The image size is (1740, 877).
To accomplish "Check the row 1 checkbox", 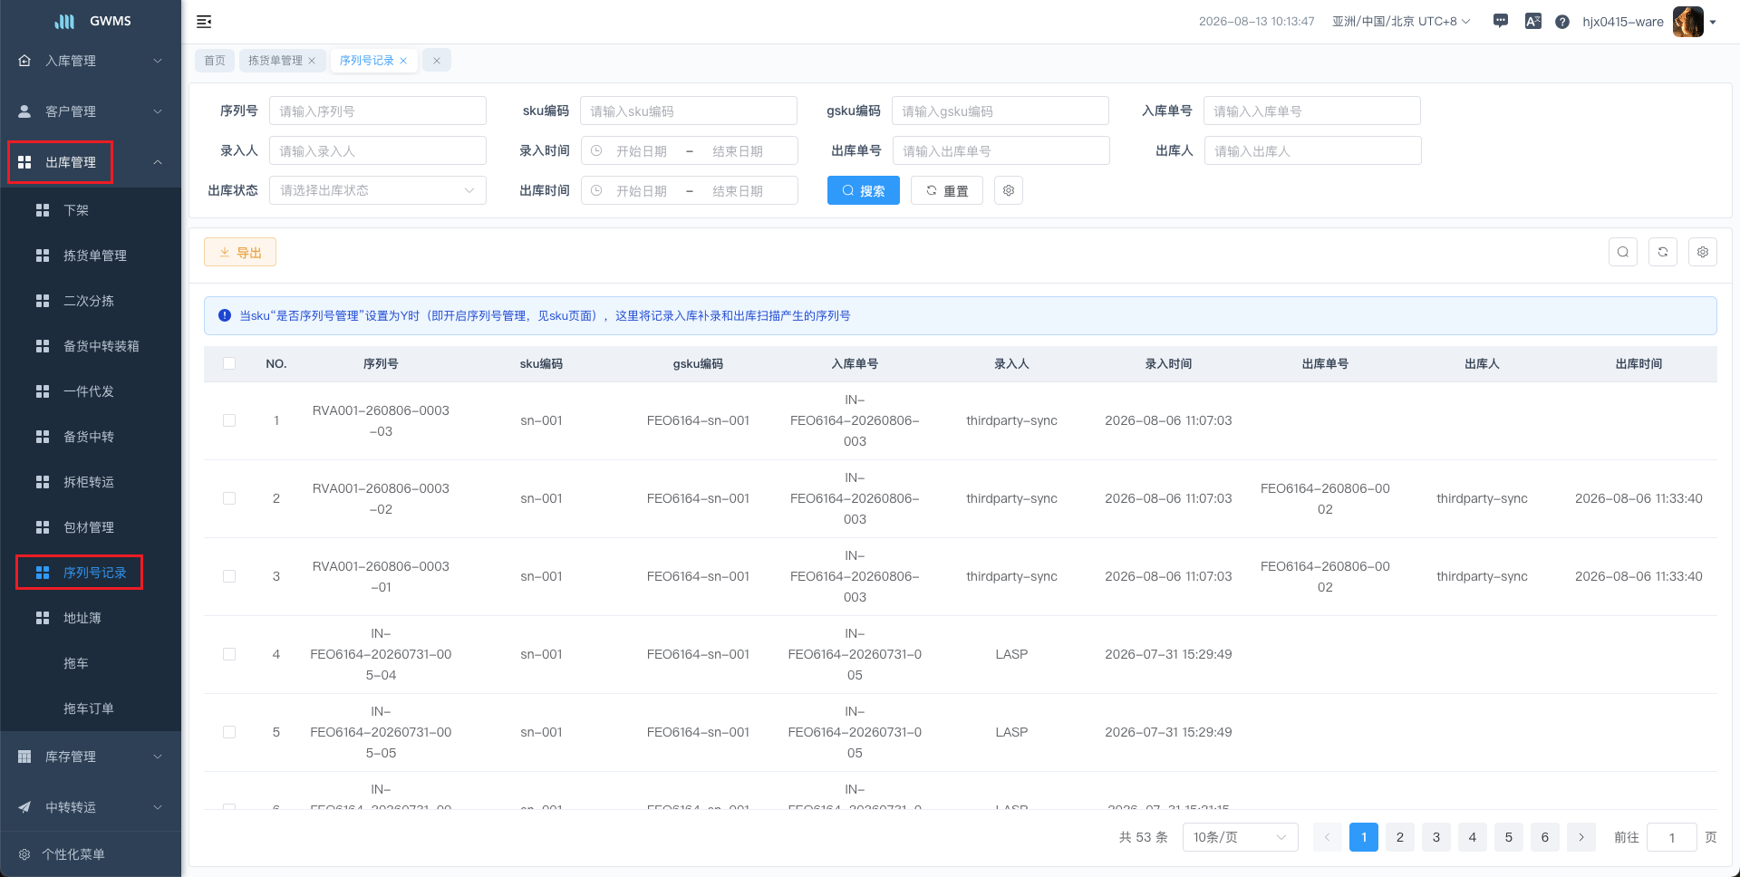I will point(229,420).
